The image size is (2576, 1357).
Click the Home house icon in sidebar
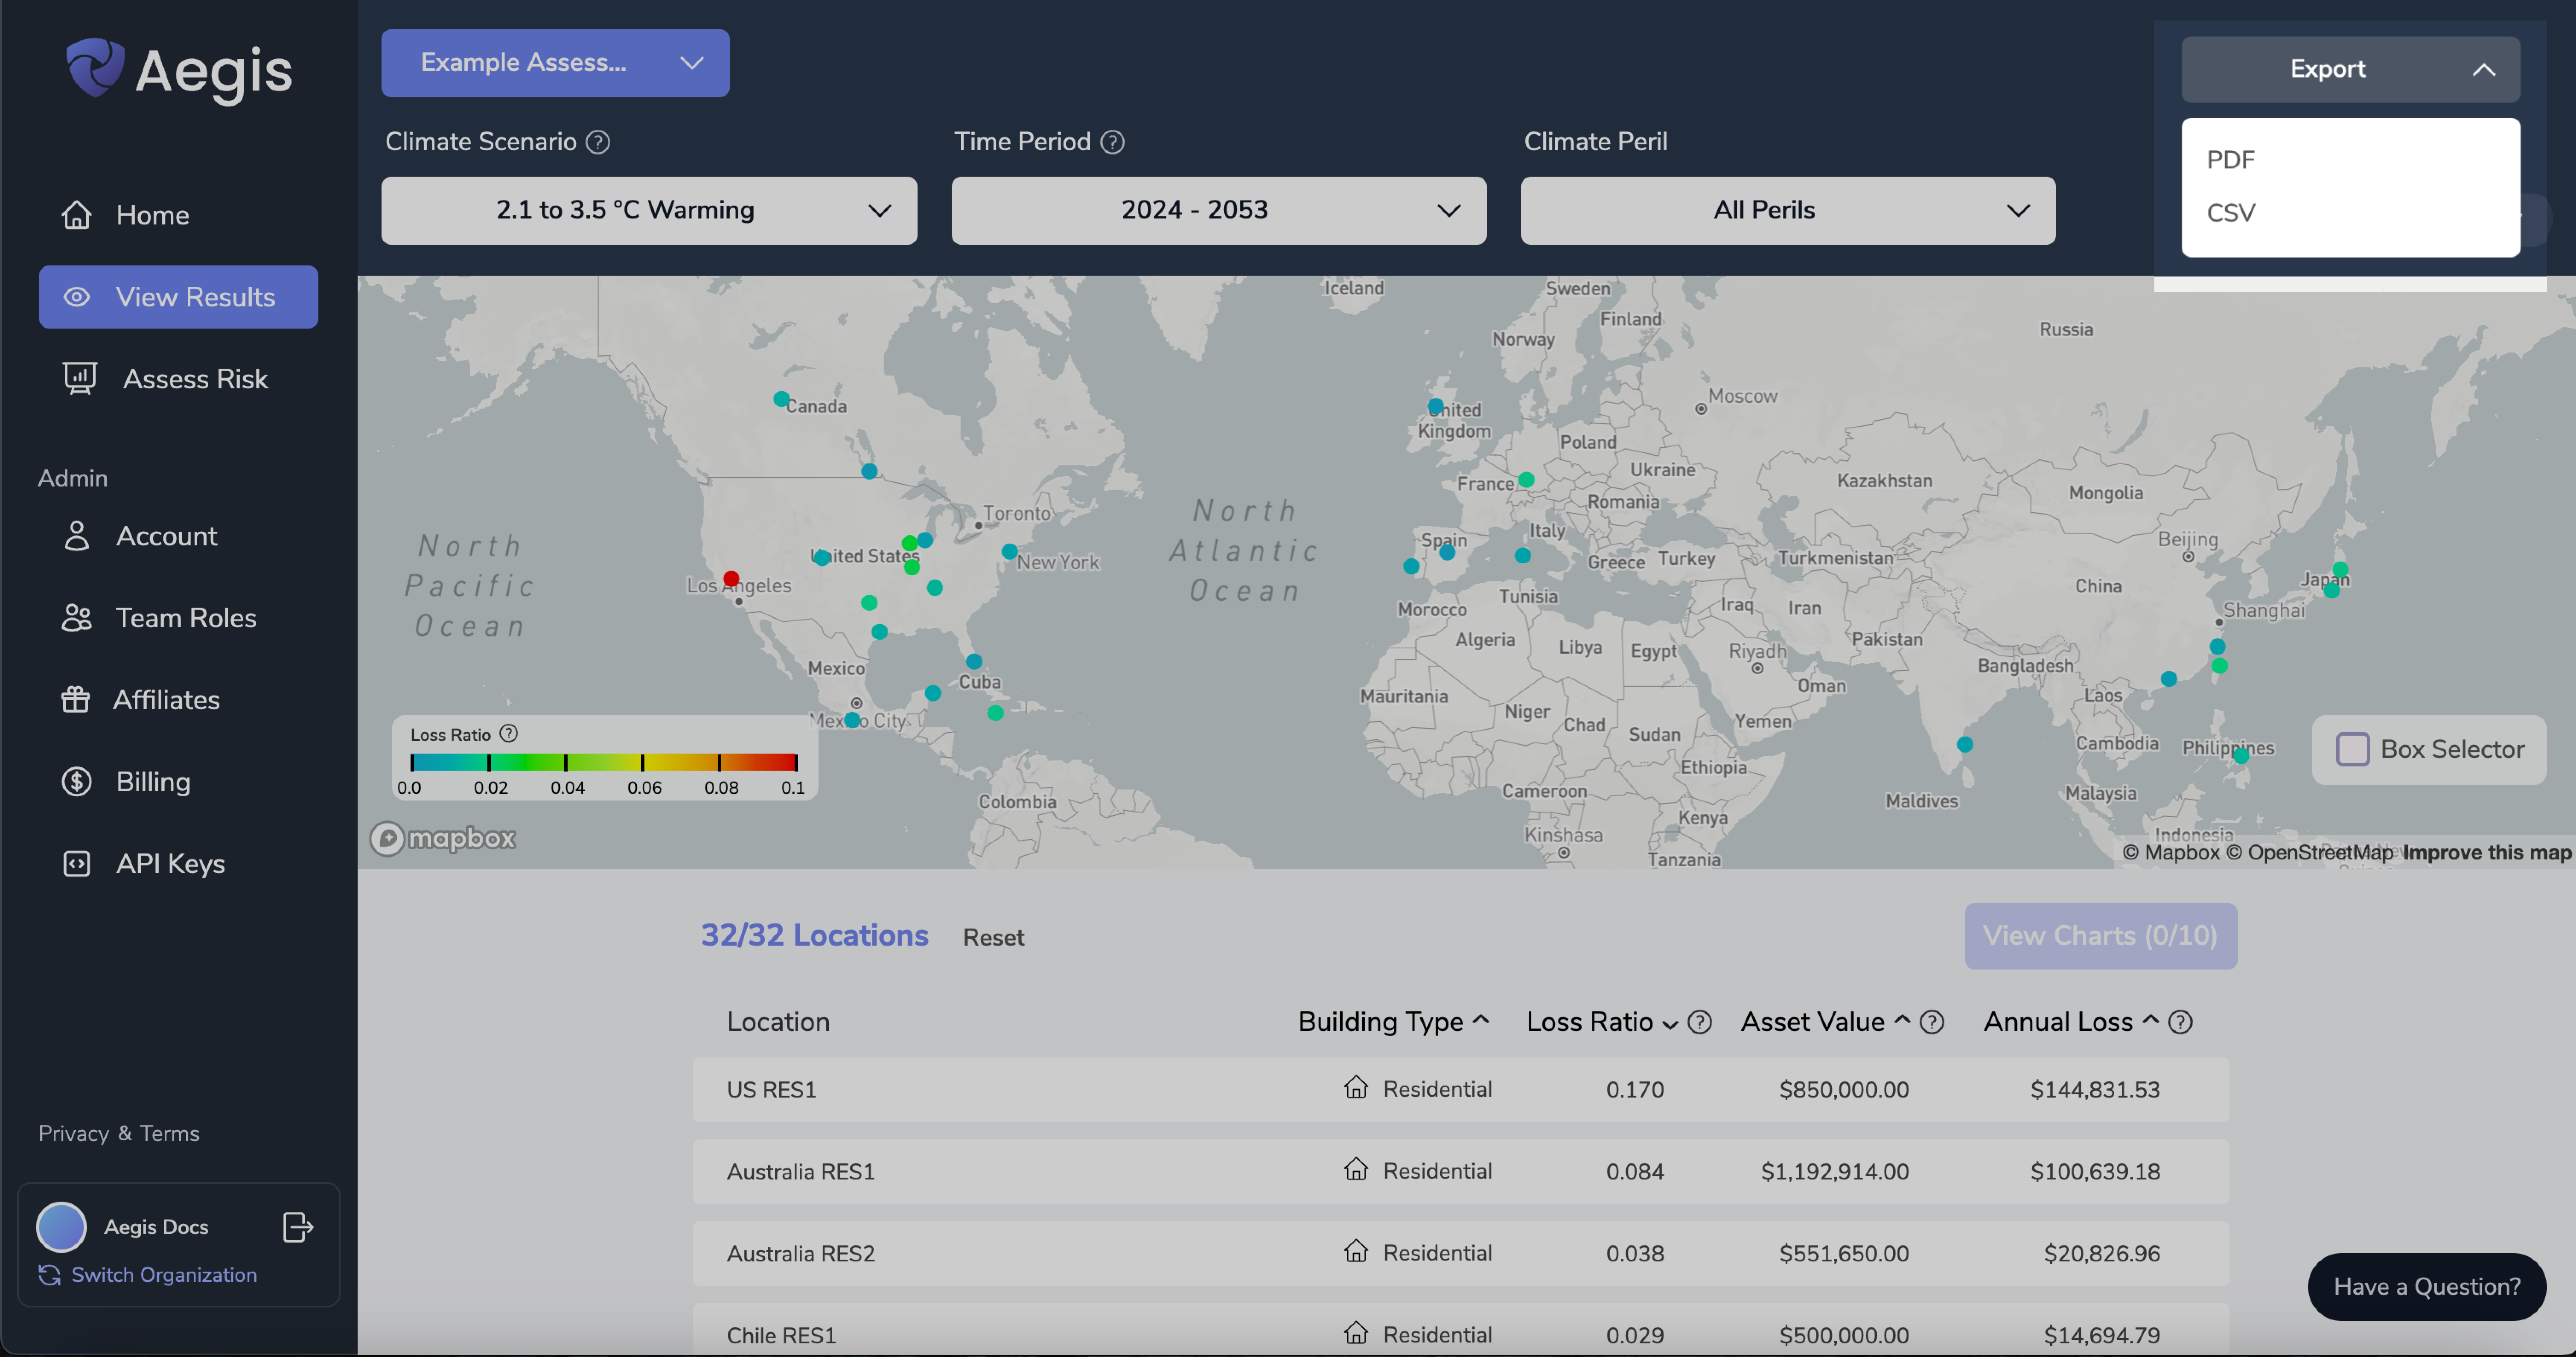77,215
